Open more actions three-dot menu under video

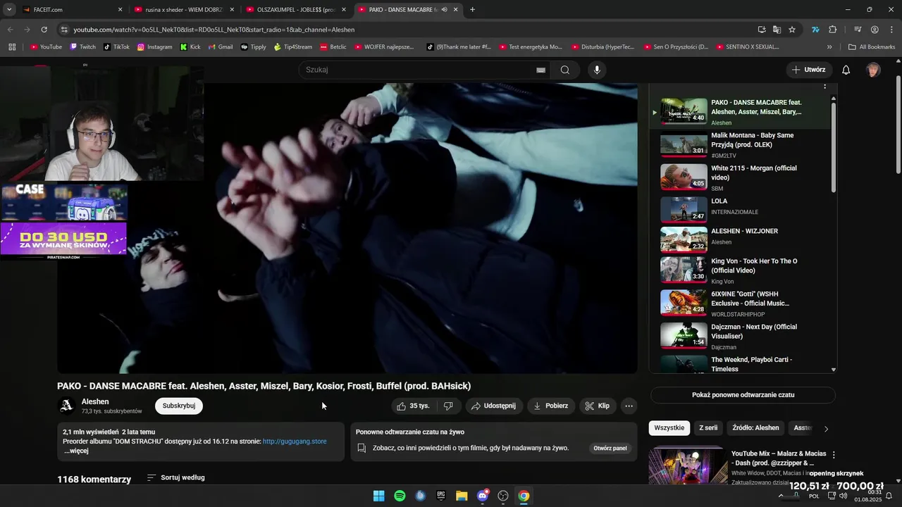[629, 406]
